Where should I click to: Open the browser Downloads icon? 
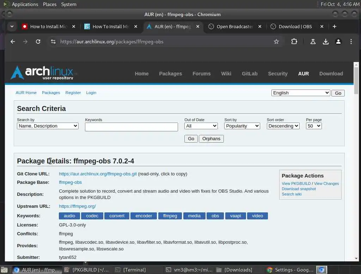(x=325, y=42)
